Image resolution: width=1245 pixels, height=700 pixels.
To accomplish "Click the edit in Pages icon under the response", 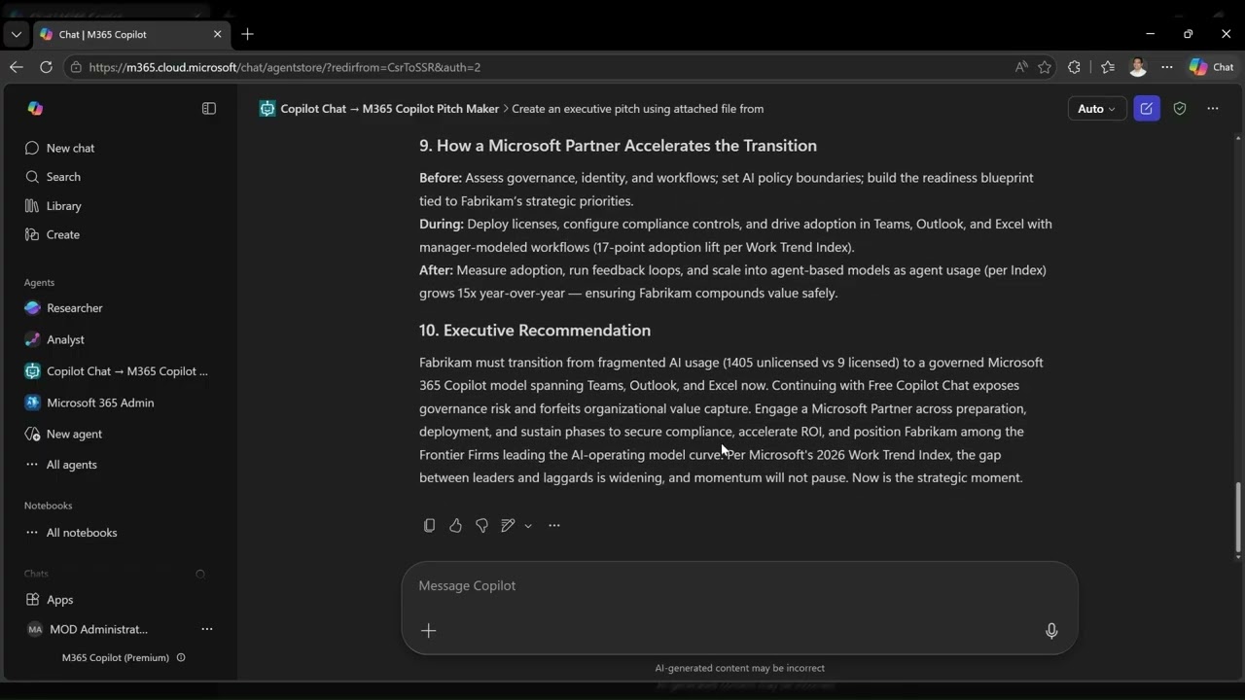I will tap(508, 526).
